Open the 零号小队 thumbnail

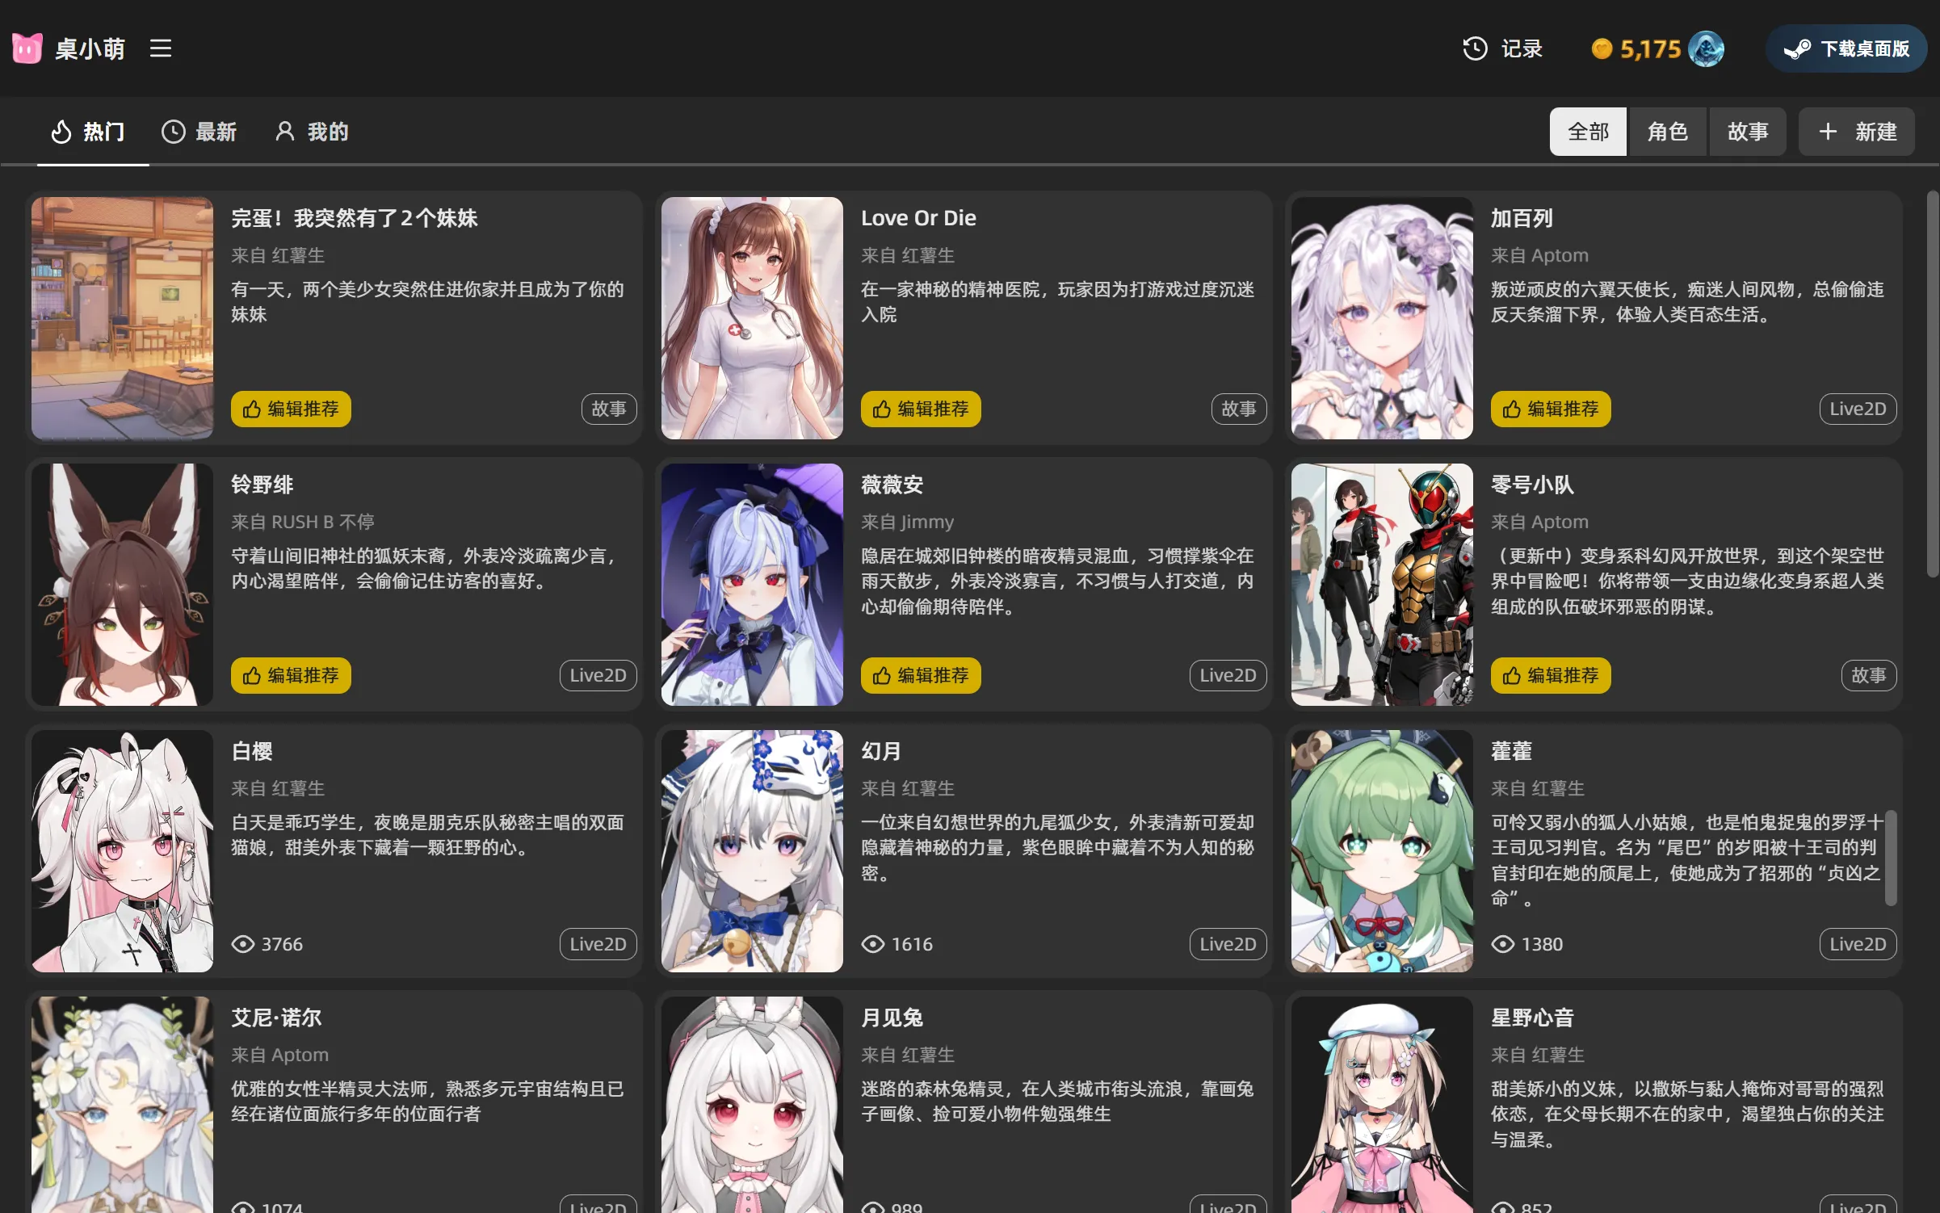[1382, 585]
